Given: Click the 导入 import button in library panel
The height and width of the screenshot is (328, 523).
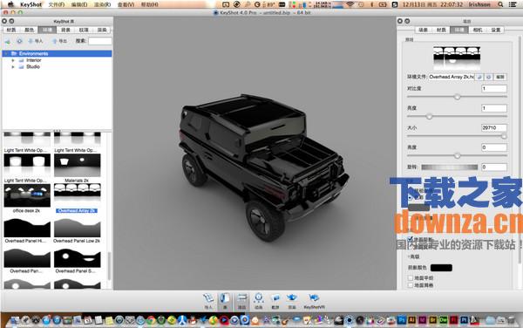Looking at the screenshot, I should 36,41.
